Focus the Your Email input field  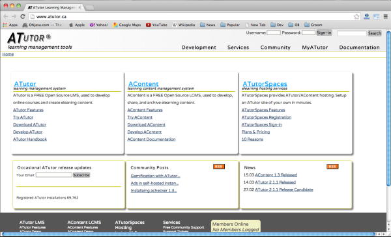pyautogui.click(x=54, y=175)
